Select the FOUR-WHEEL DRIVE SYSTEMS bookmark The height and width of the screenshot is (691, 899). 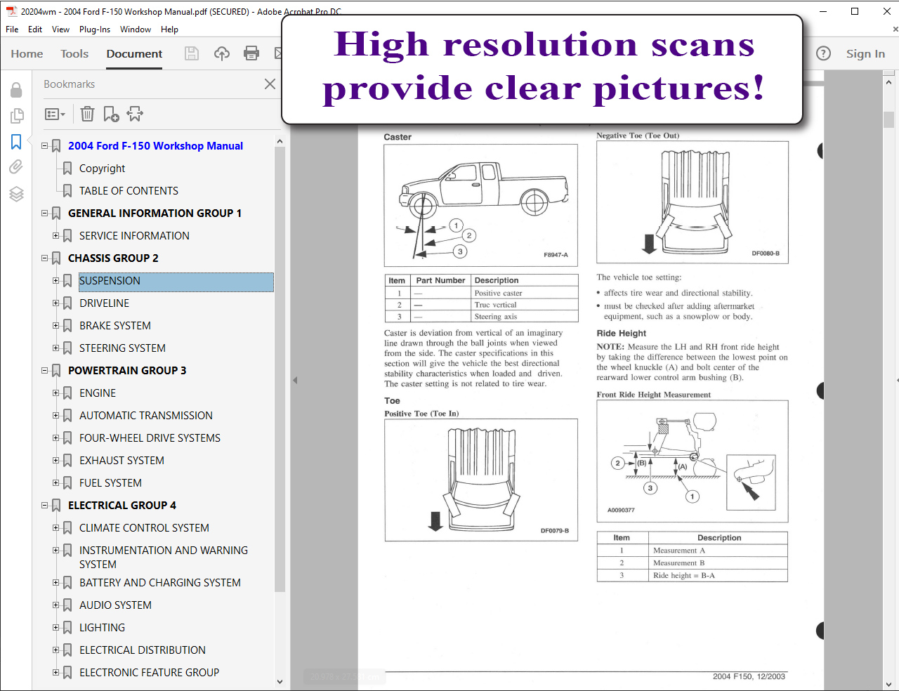click(x=150, y=438)
